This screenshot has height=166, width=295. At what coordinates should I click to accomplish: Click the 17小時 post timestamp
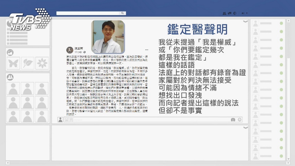coord(78,52)
